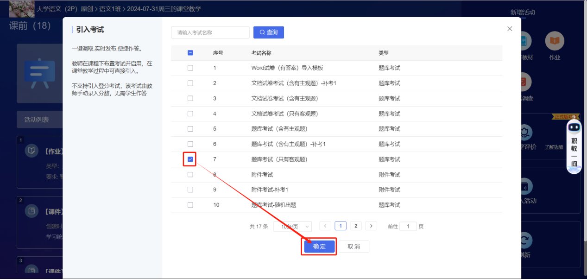This screenshot has width=587, height=279.
Task: Click the 确定 confirm button
Action: click(319, 247)
